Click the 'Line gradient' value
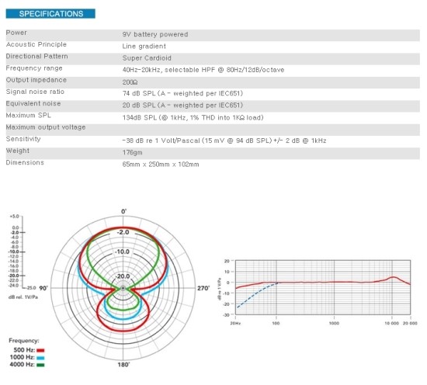 (144, 47)
